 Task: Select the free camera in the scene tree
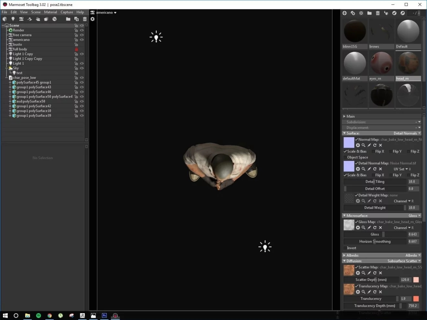(x=22, y=35)
